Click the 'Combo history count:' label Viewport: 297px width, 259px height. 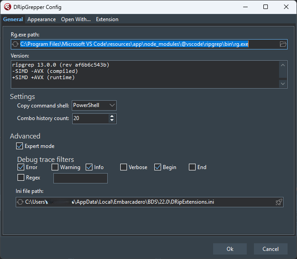43,118
